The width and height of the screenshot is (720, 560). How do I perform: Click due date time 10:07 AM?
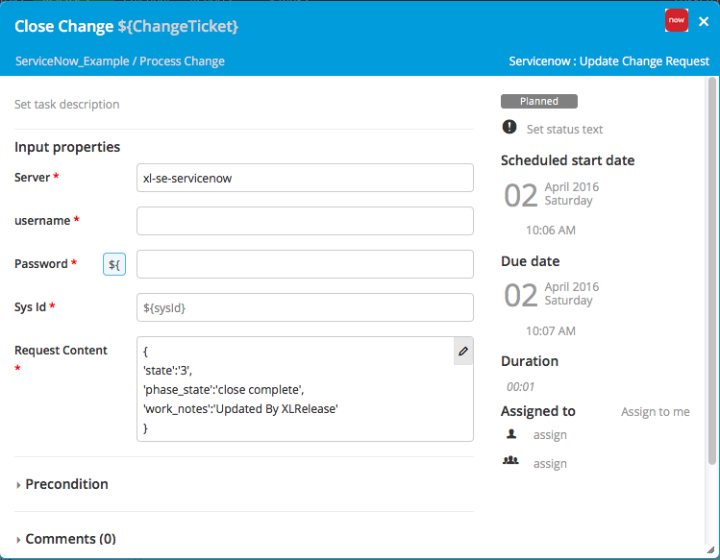551,331
